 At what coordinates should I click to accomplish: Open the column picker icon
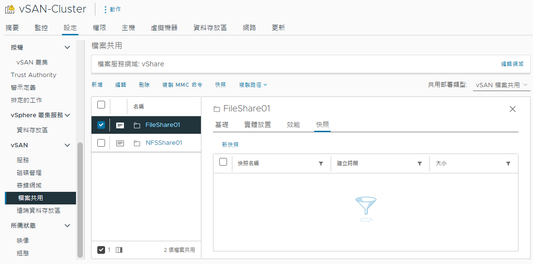(119, 250)
